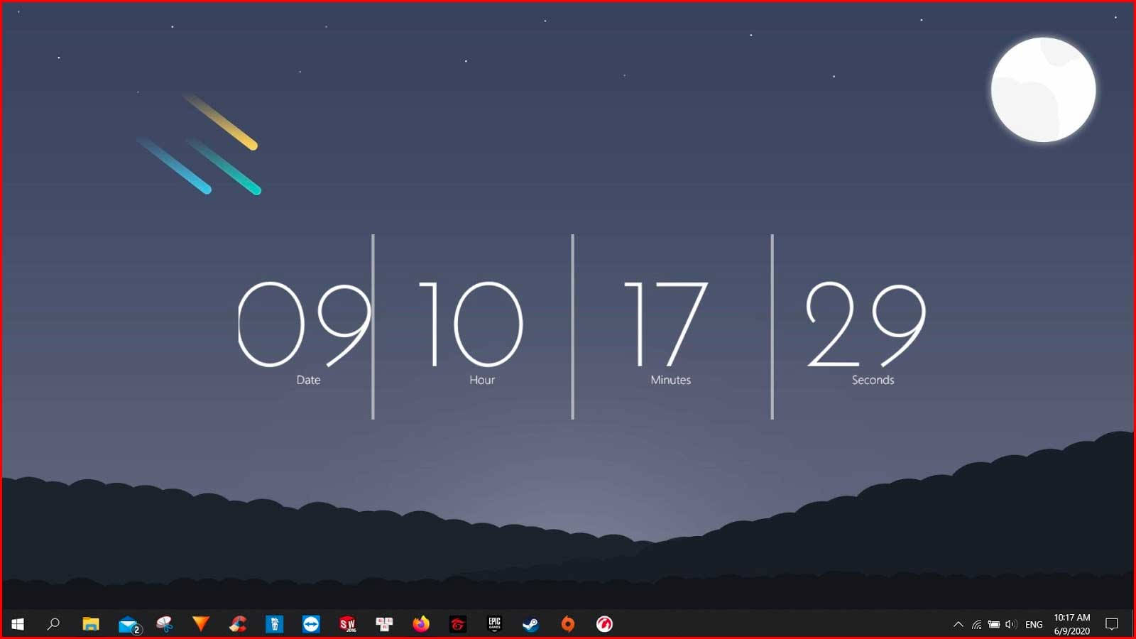Click the 09 Date widget
1136x639 pixels.
click(x=305, y=332)
